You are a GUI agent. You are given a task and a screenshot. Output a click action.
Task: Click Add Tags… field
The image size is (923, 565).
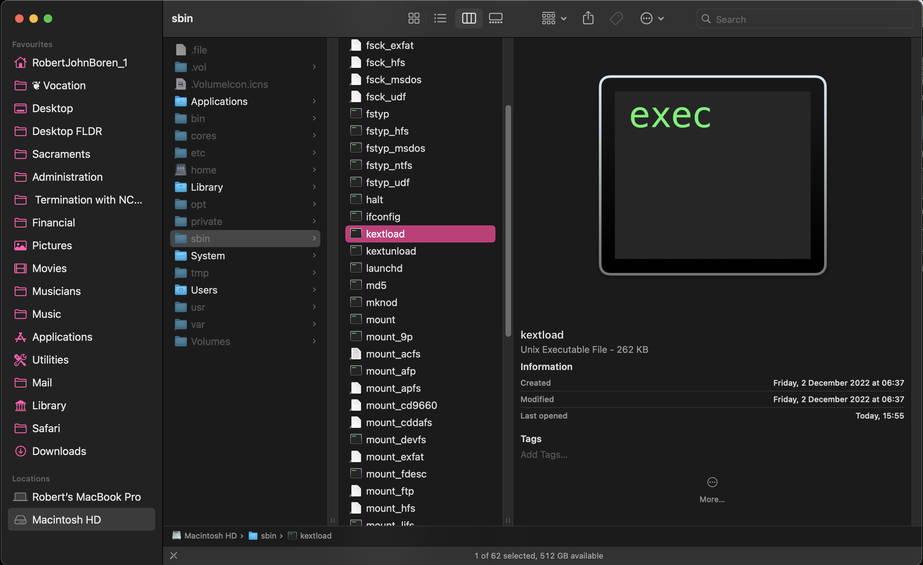click(544, 455)
